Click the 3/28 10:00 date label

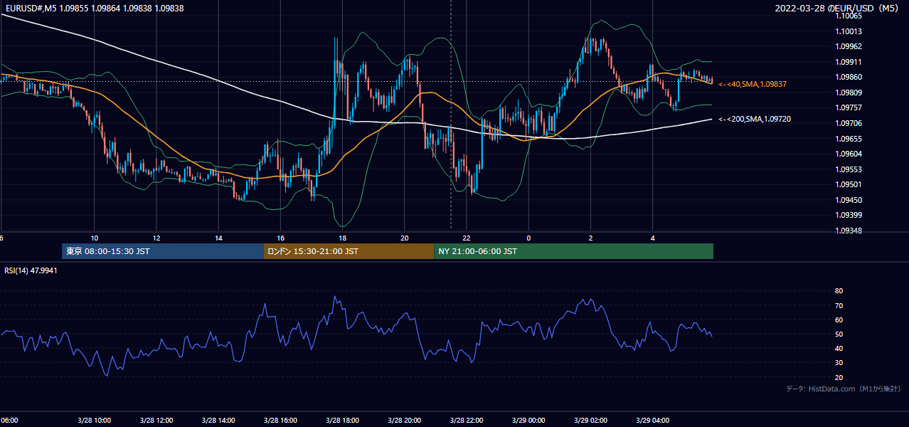[95, 420]
